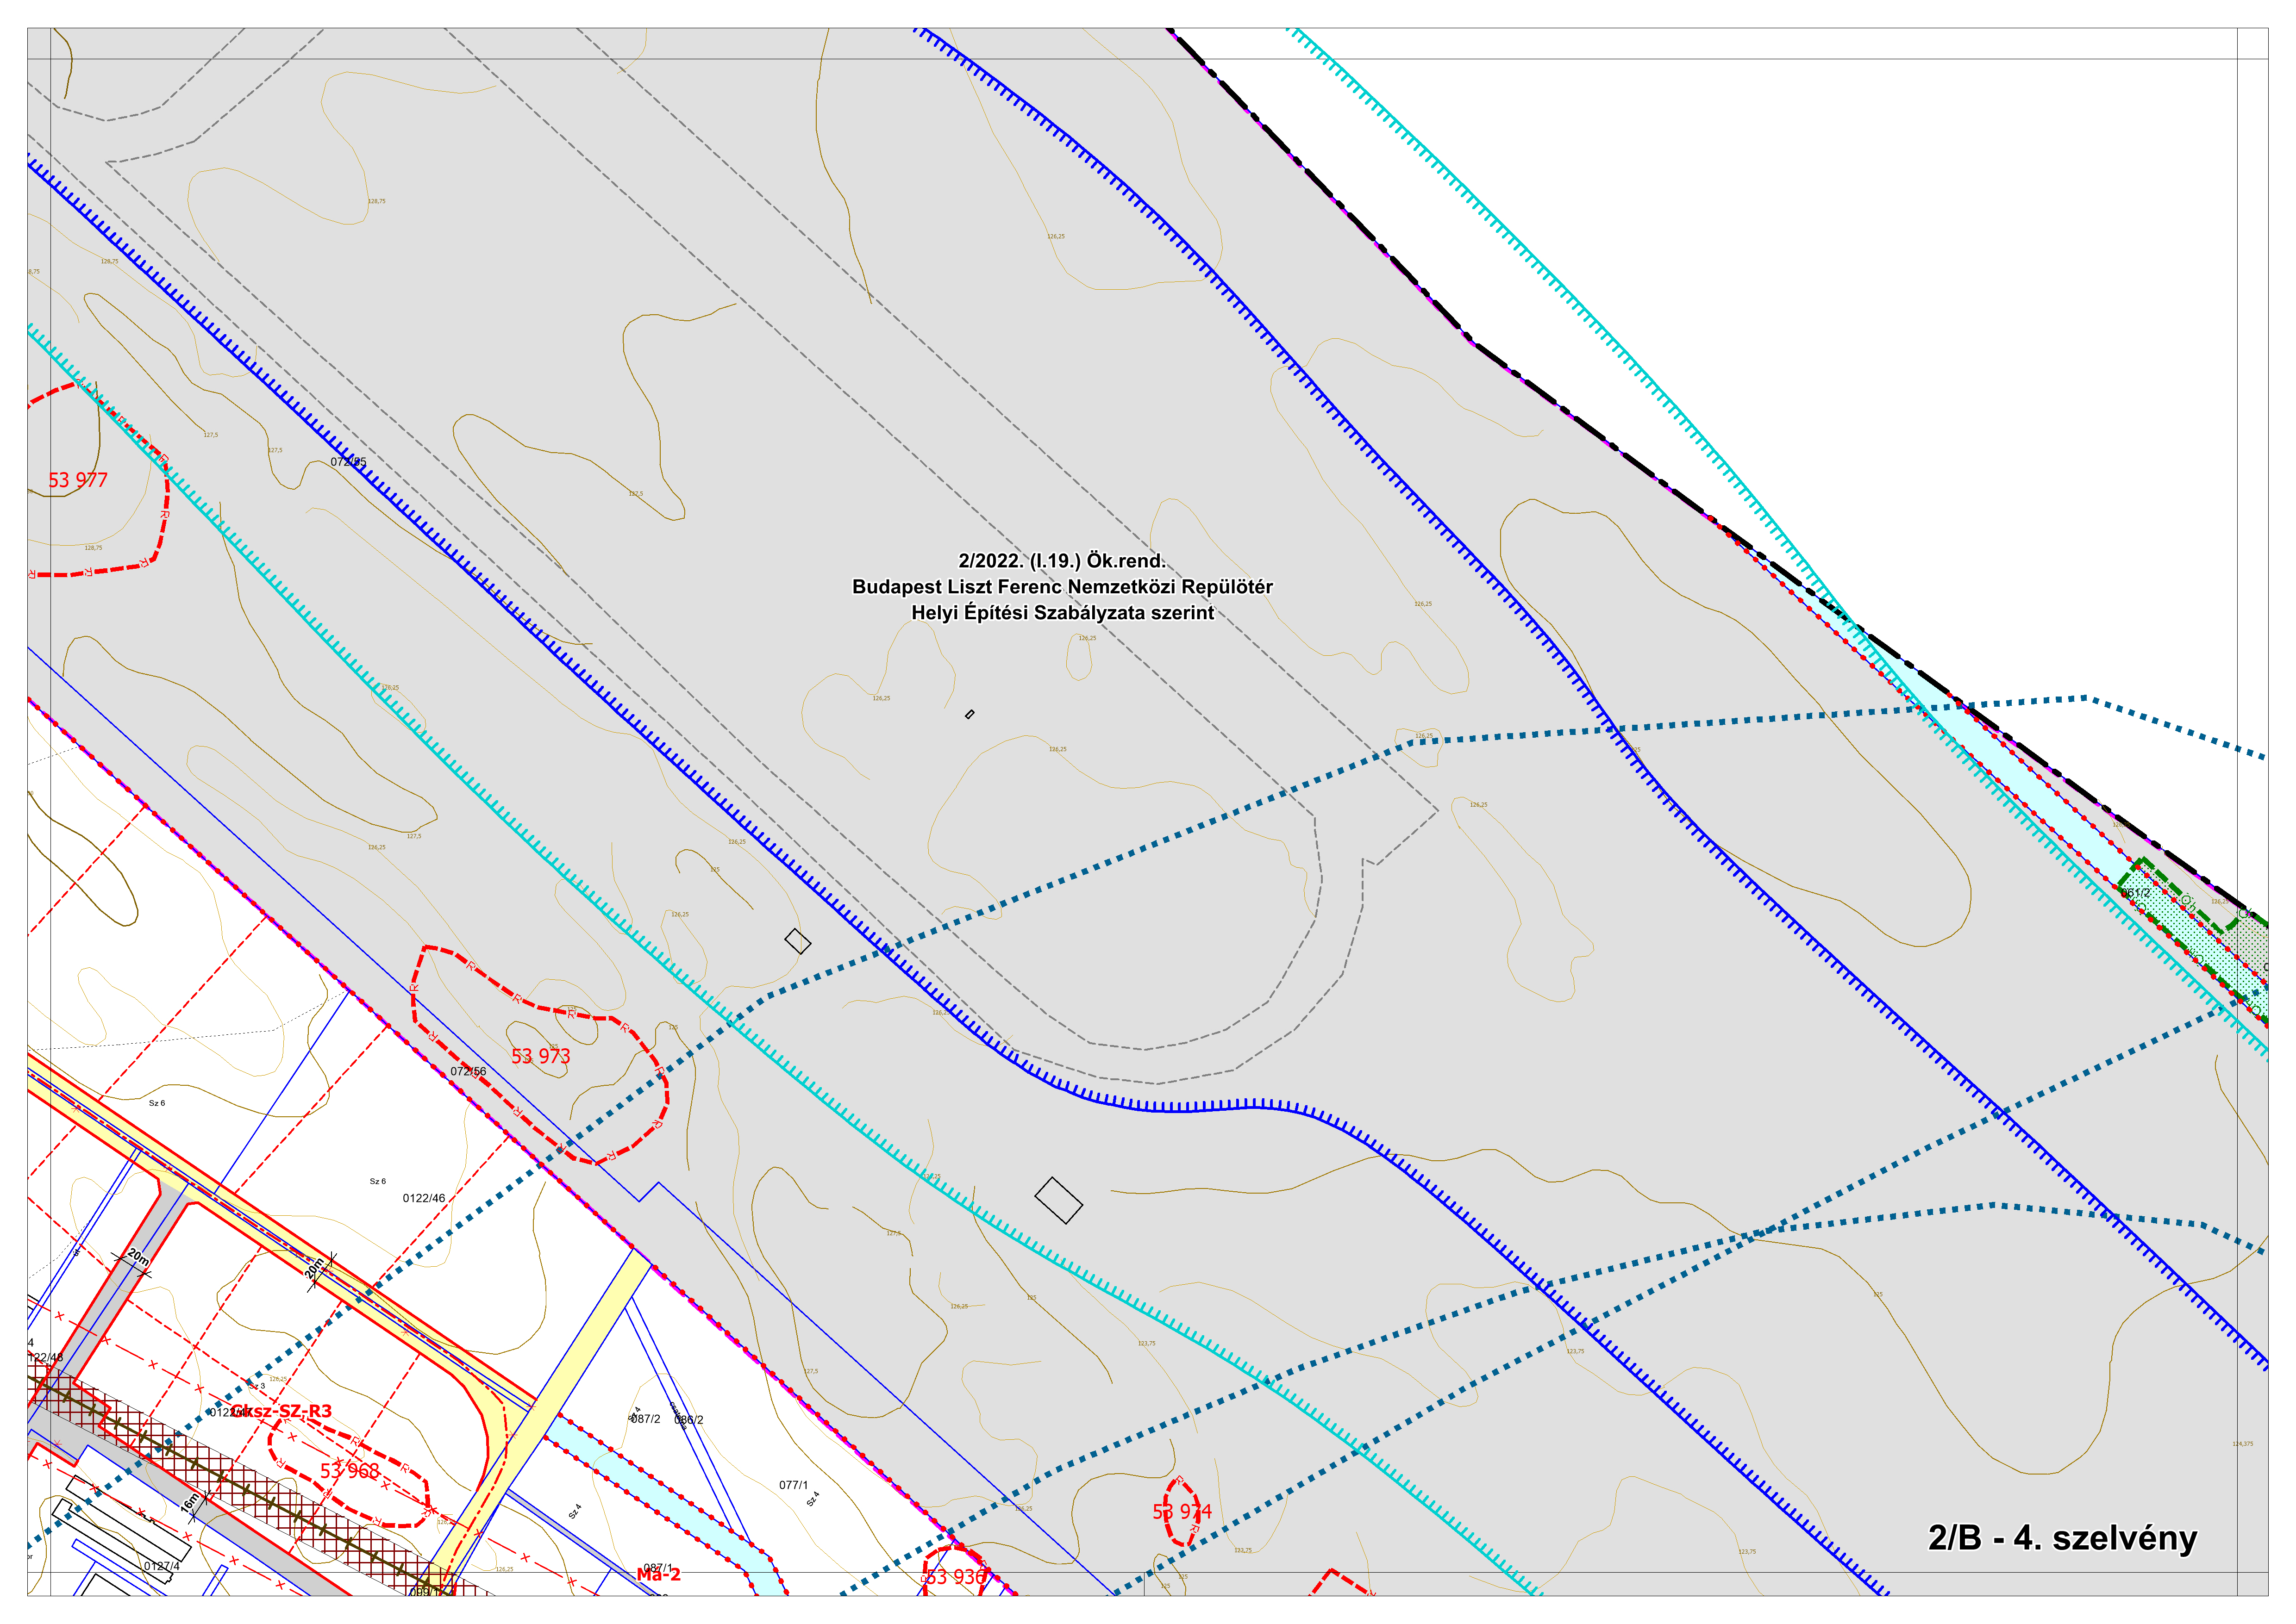Select the 53 968 site label

(349, 1471)
